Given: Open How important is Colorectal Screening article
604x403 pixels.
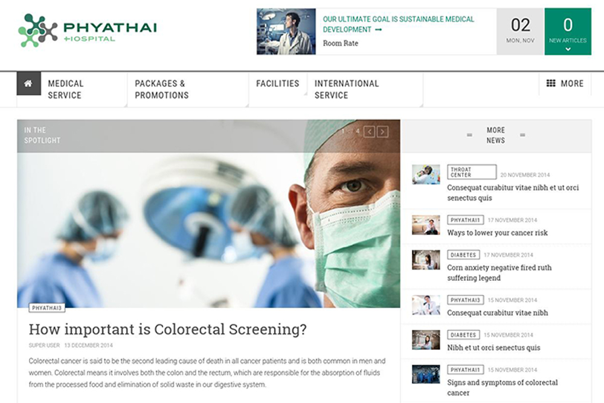Looking at the screenshot, I should pos(167,329).
